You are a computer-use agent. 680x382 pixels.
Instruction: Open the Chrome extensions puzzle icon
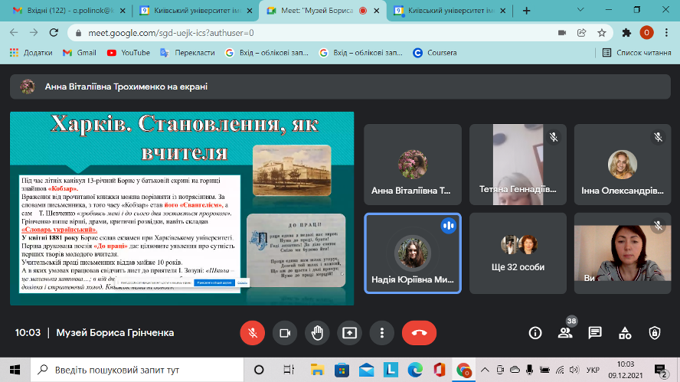(626, 33)
